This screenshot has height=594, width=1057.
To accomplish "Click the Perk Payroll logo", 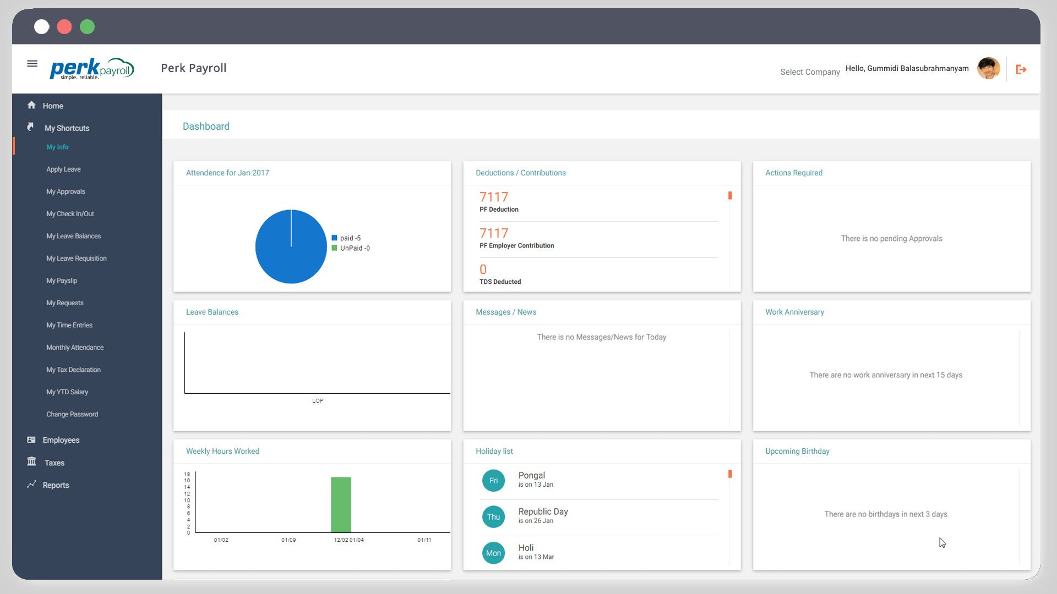I will point(91,69).
